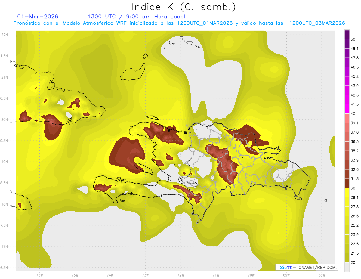Click the '1300 UTC / 9:00 am Hora Local' time text
The width and height of the screenshot is (361, 279).
136,17
